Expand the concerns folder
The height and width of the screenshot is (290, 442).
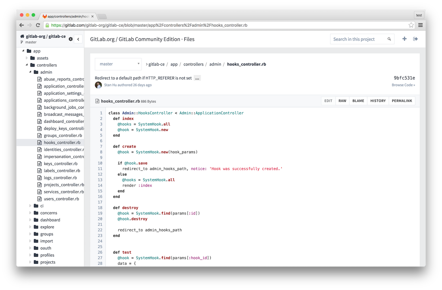point(30,213)
